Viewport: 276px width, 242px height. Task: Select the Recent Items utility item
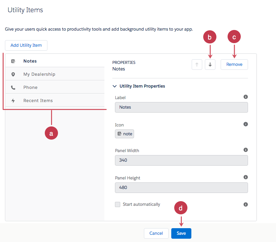(x=55, y=100)
